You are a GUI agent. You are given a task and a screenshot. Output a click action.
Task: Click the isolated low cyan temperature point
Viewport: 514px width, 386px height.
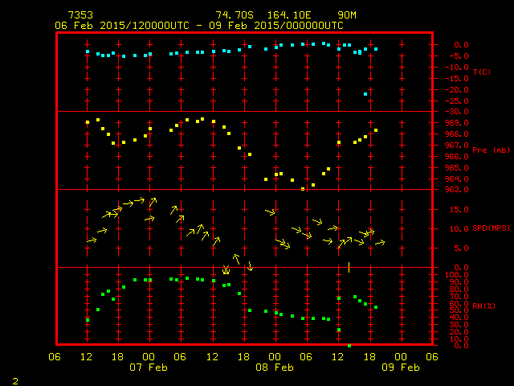pos(365,94)
